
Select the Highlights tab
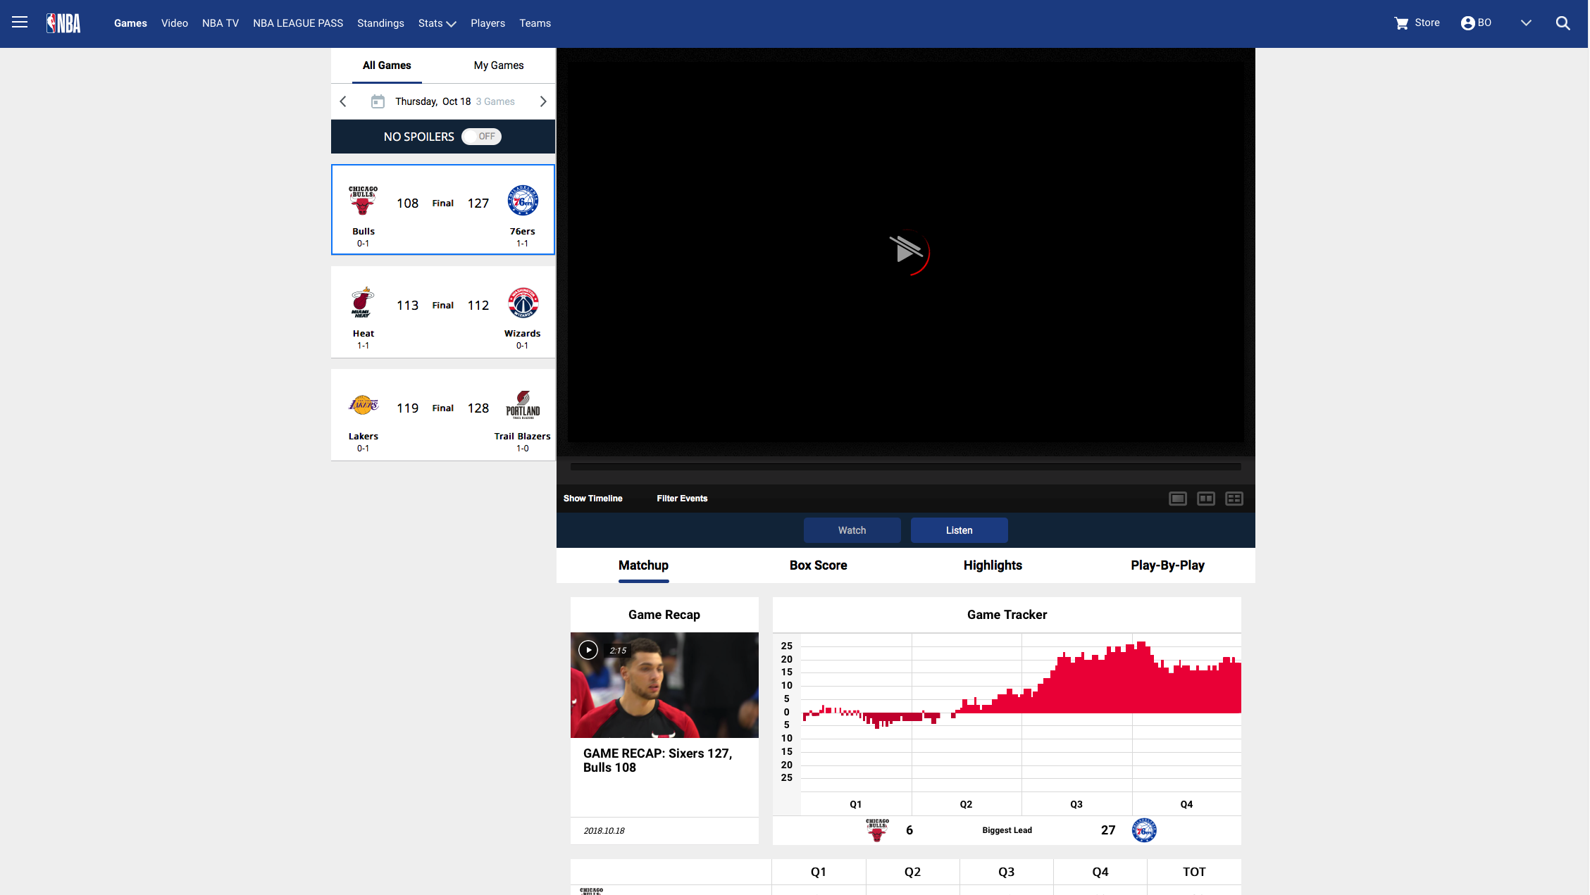(x=993, y=565)
